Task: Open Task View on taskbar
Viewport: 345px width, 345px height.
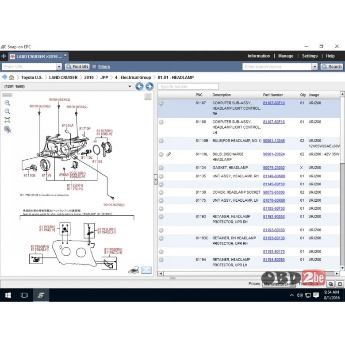Action: click(24, 295)
